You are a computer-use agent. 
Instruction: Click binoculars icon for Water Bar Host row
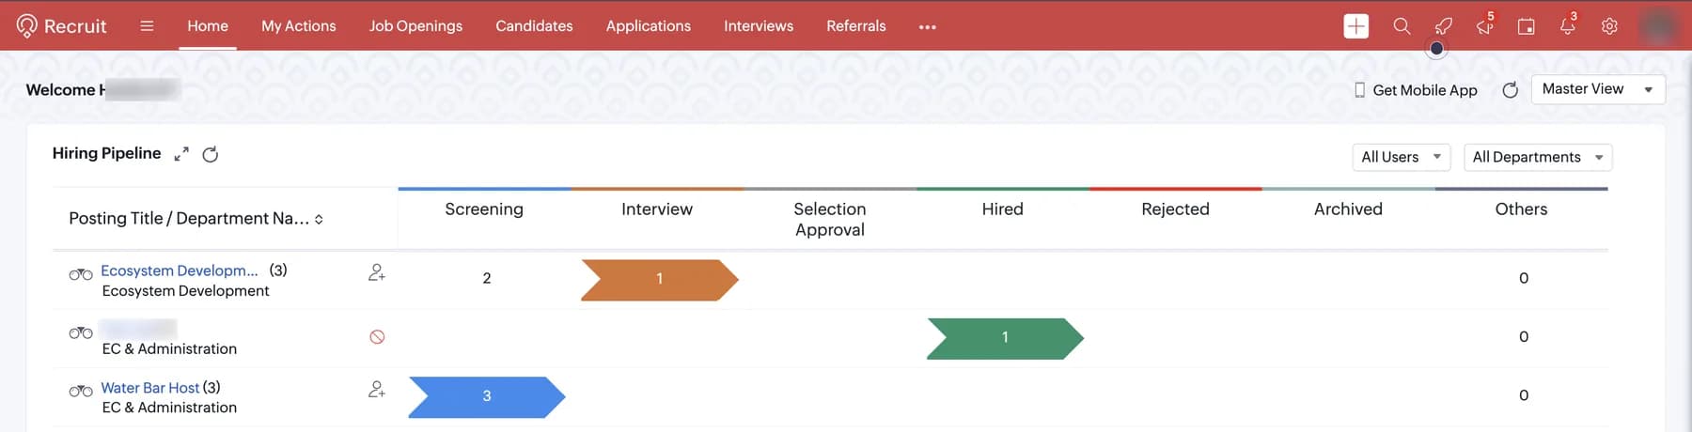tap(81, 391)
